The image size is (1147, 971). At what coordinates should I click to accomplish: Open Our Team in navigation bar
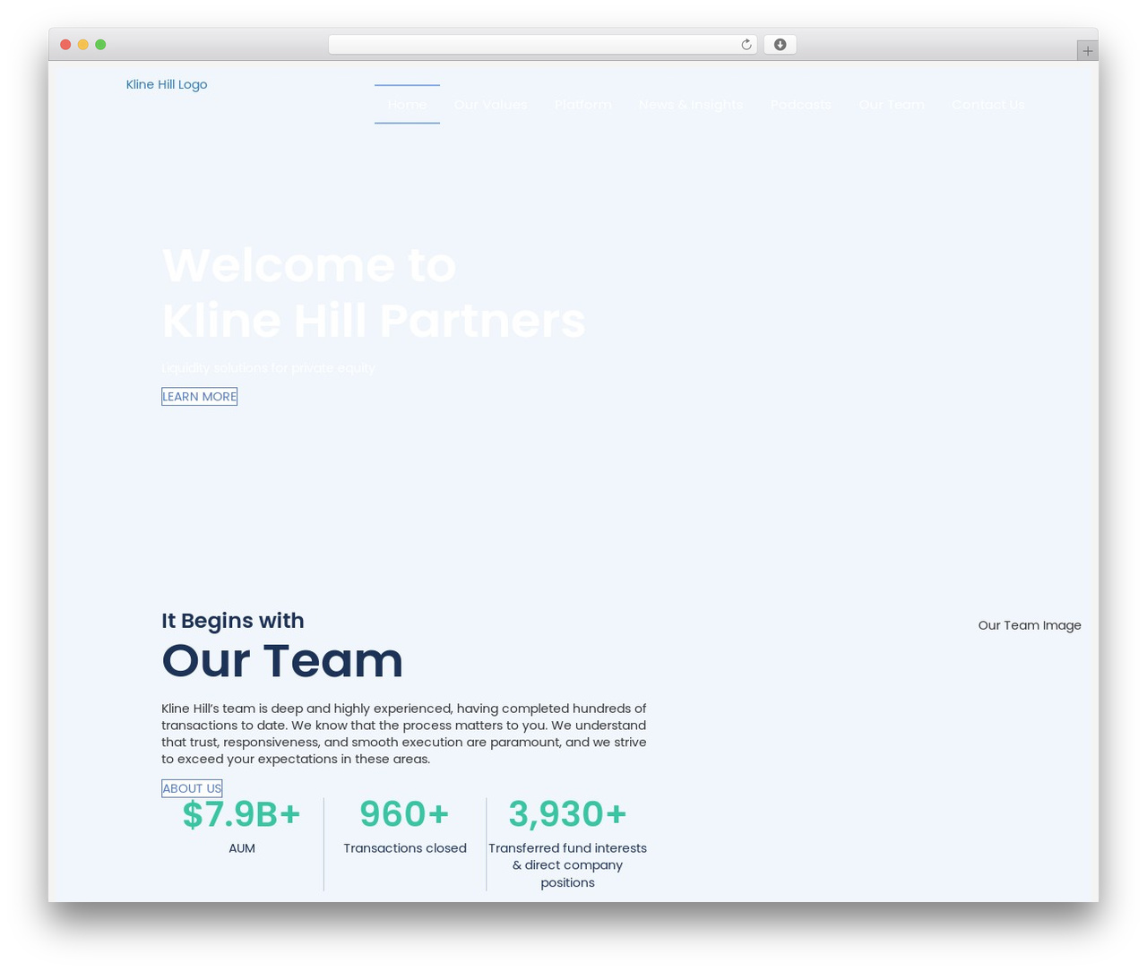pos(891,105)
